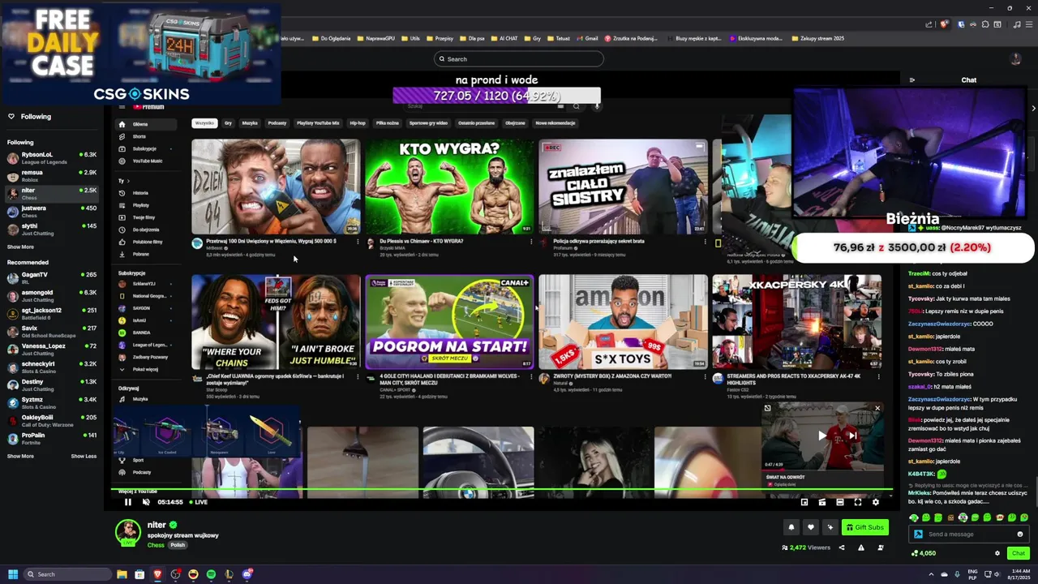Select justwera in Following list

click(x=52, y=211)
